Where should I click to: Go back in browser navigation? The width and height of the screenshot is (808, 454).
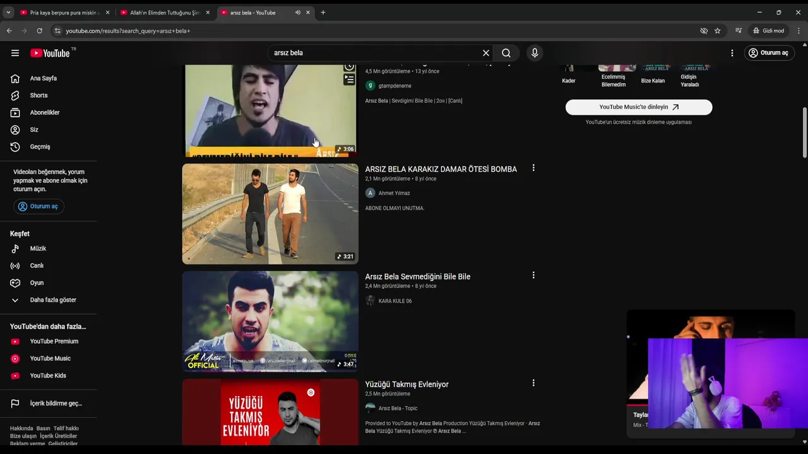click(x=9, y=30)
